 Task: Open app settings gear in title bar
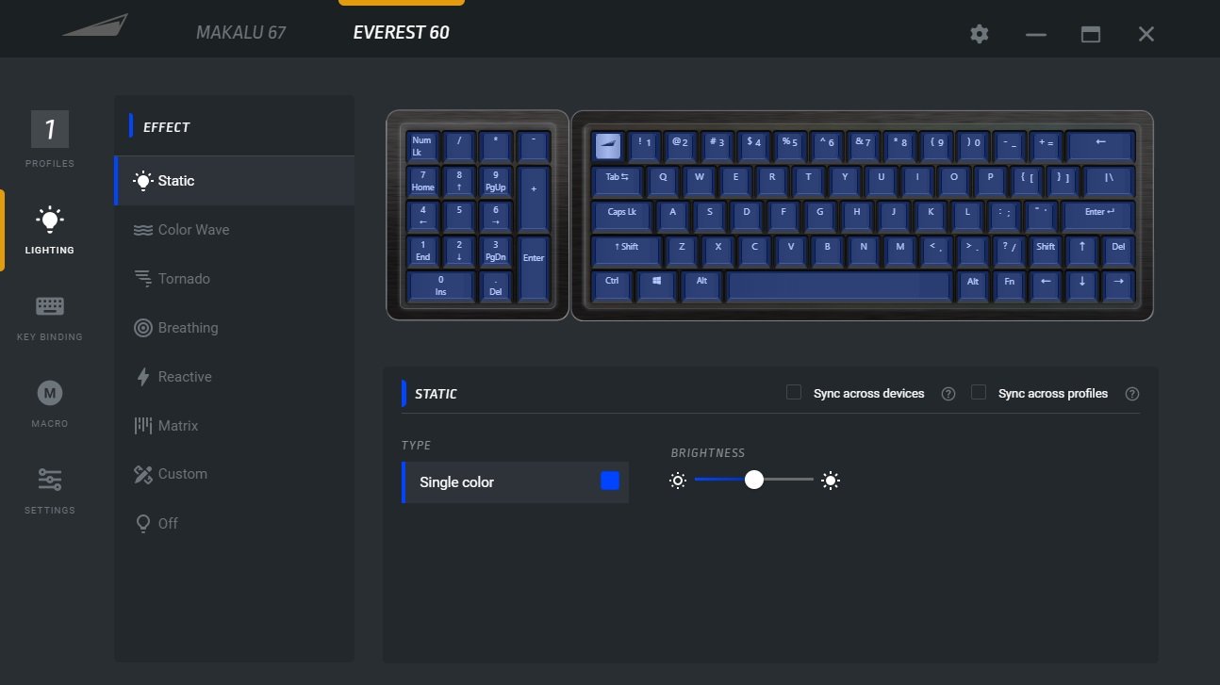(x=980, y=34)
